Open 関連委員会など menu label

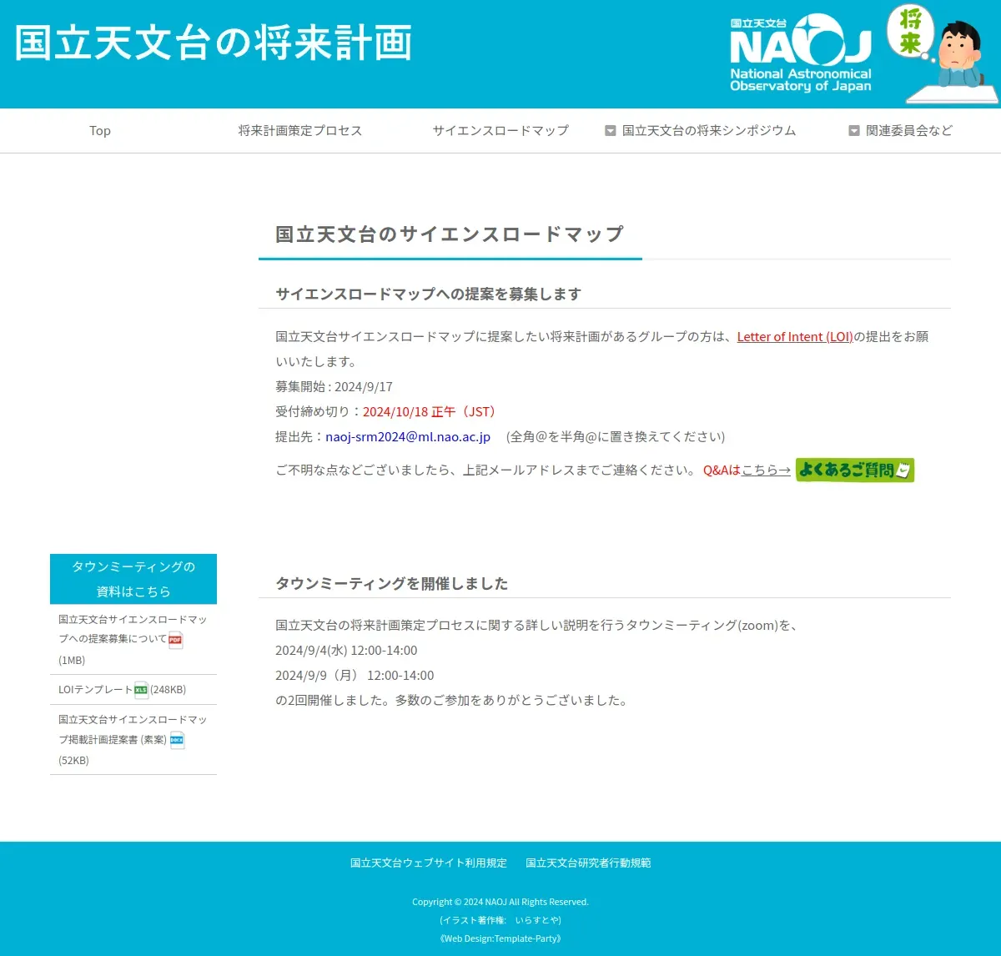pos(909,131)
